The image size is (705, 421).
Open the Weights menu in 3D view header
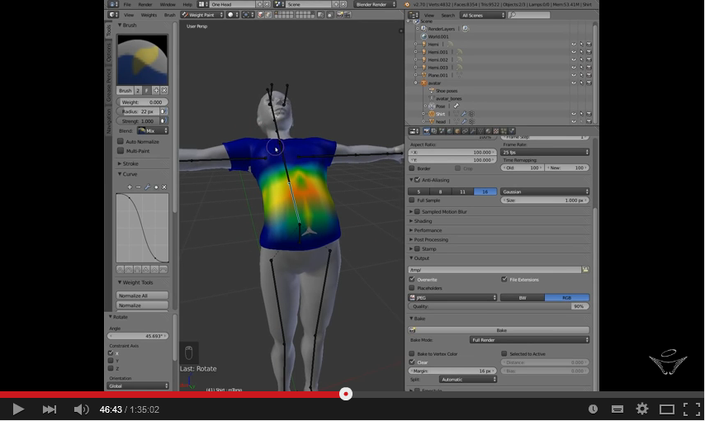(149, 15)
